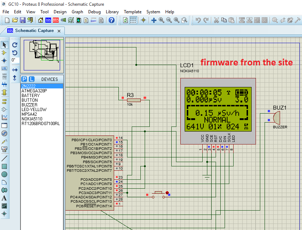This screenshot has height=230, width=302.
Task: Select the Wire Label LBL tool
Action: point(4,69)
